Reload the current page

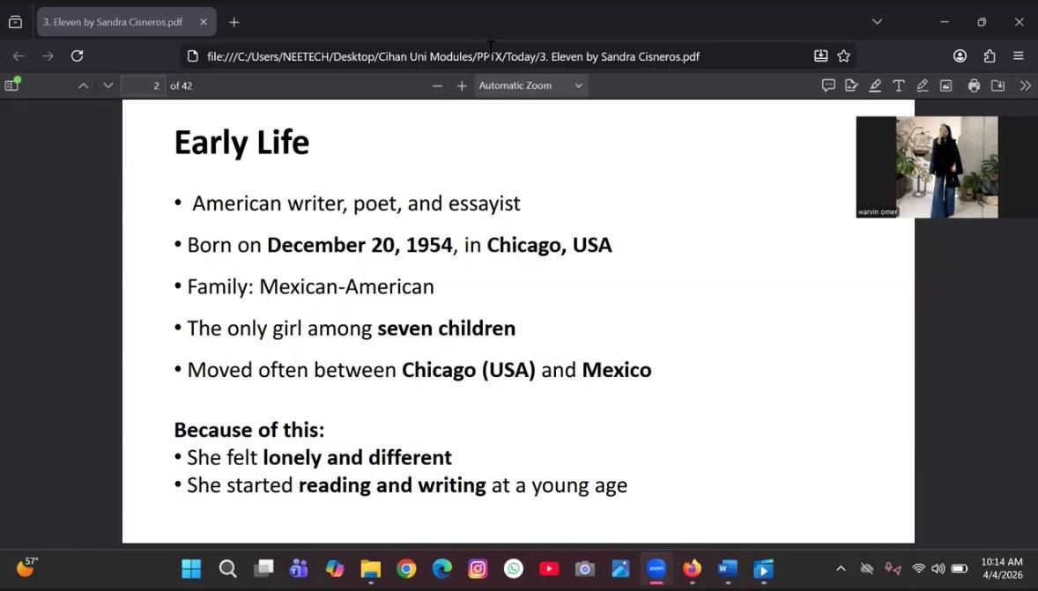click(78, 56)
